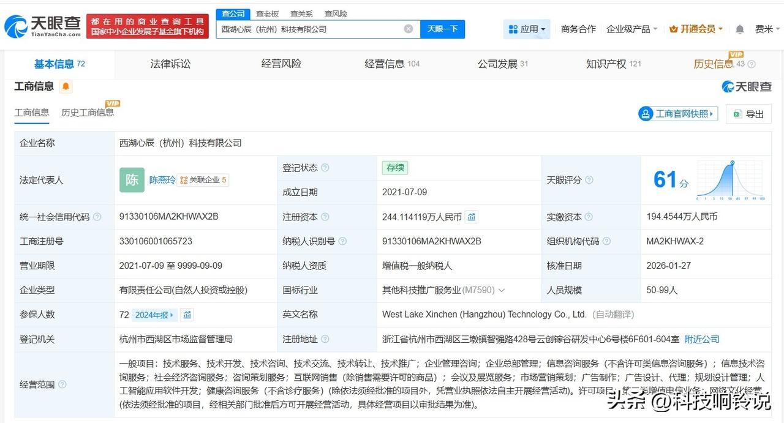Open the 商务合作 link

click(x=578, y=29)
